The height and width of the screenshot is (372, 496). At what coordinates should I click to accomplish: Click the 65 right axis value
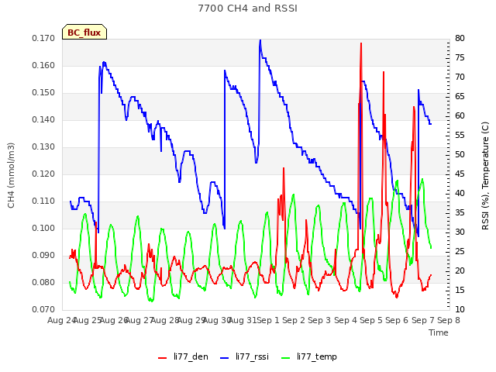click(x=460, y=96)
